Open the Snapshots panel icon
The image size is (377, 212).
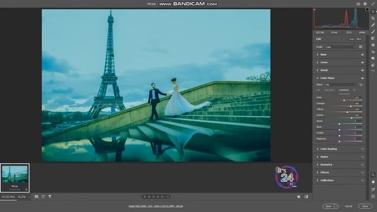tap(373, 58)
